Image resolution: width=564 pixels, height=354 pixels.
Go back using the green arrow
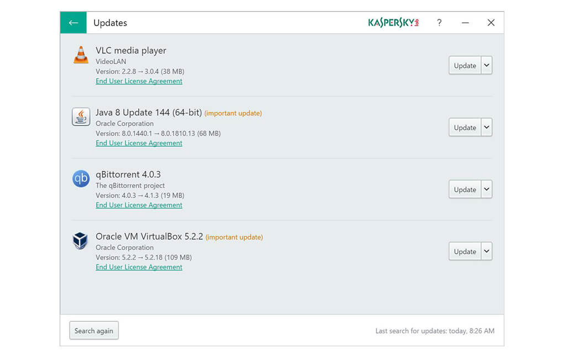coord(73,23)
